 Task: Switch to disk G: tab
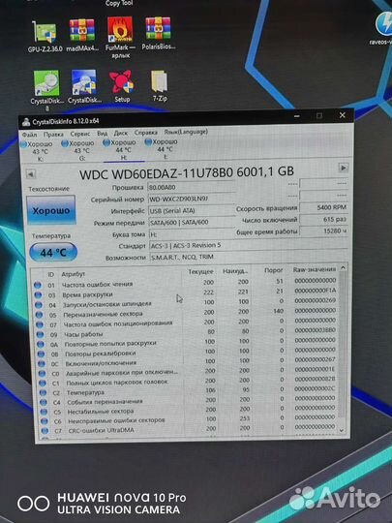[x=78, y=150]
